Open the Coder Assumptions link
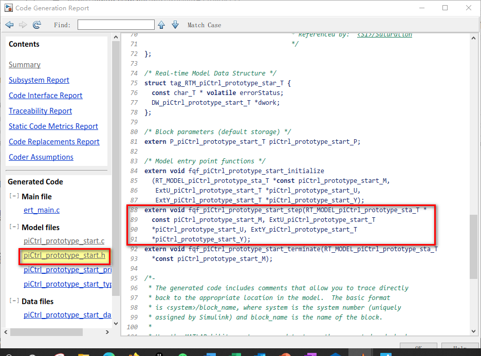Viewport: 481px width, 356px height. (x=41, y=157)
